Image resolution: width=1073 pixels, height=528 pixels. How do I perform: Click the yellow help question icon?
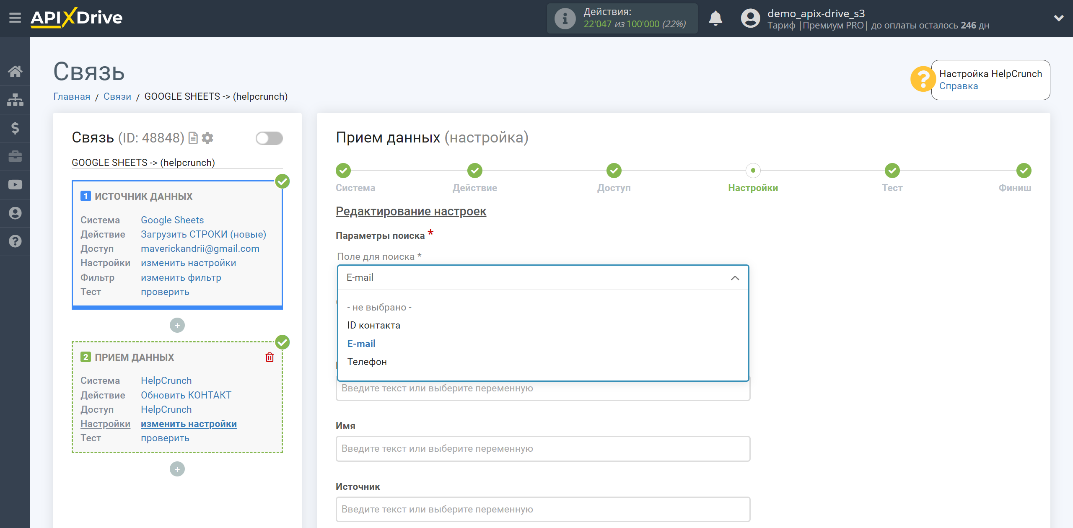click(923, 79)
